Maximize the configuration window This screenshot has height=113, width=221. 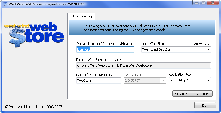[204, 3]
